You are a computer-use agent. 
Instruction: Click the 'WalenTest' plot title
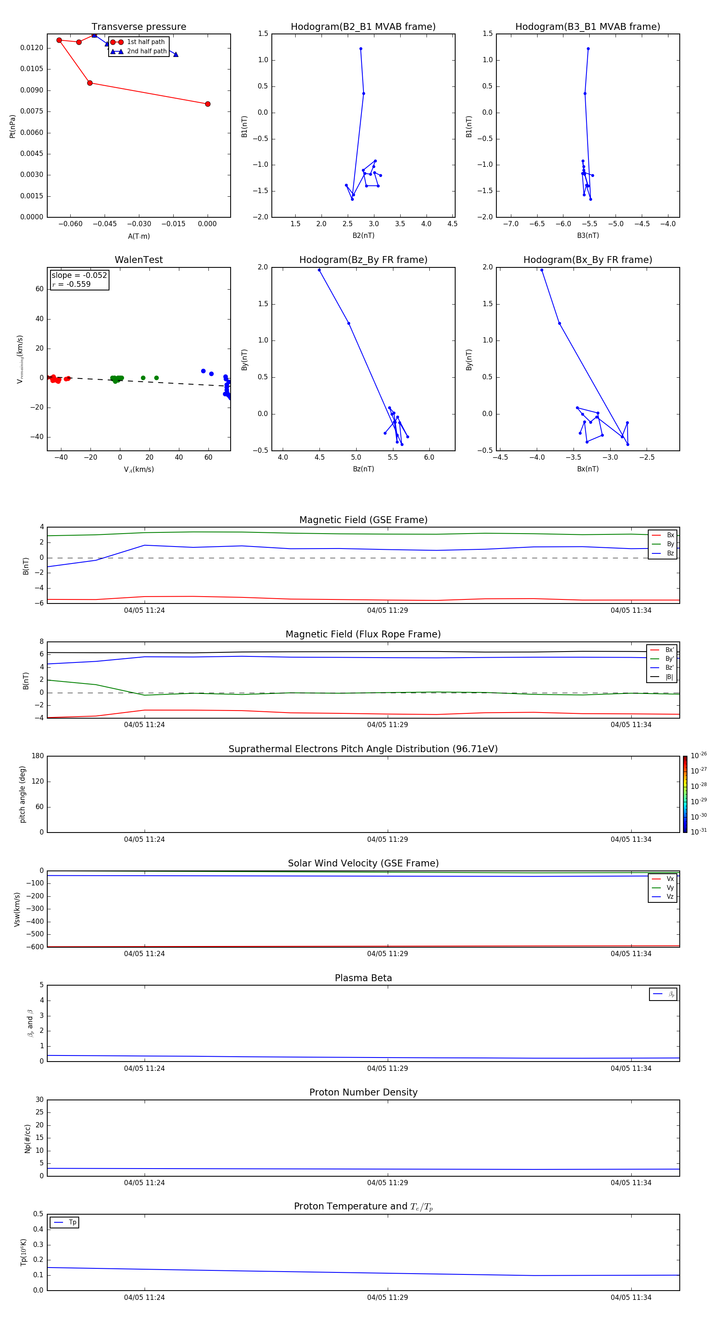tap(139, 260)
